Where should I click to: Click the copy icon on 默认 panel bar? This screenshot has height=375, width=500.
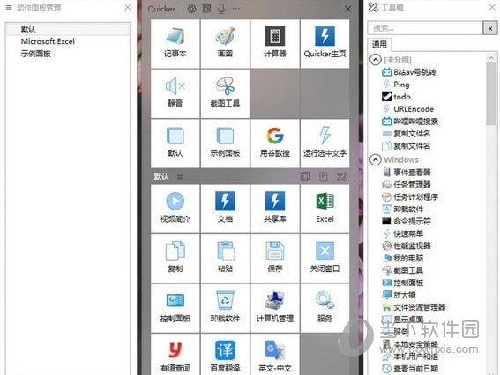(x=305, y=176)
